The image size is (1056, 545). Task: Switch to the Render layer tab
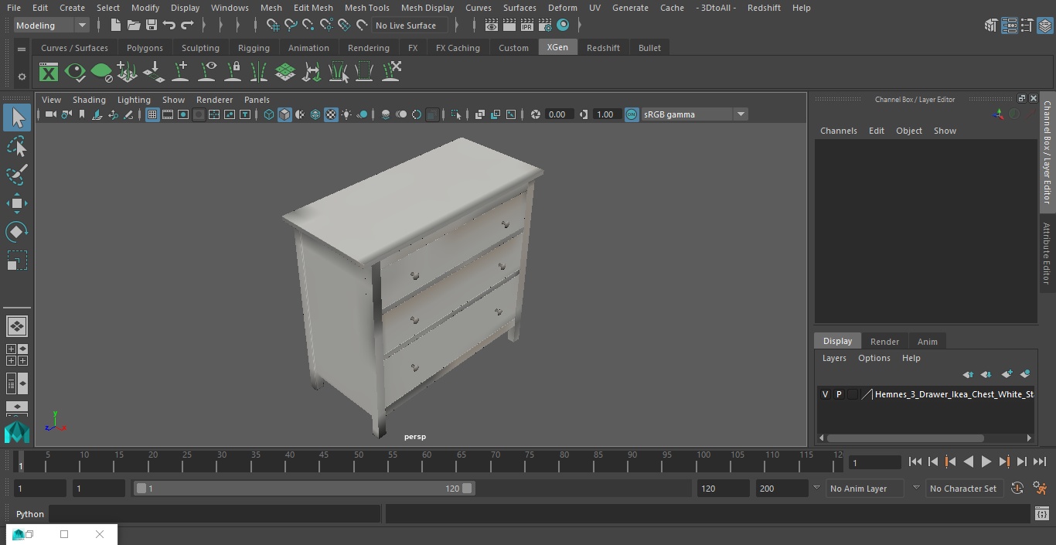coord(884,342)
